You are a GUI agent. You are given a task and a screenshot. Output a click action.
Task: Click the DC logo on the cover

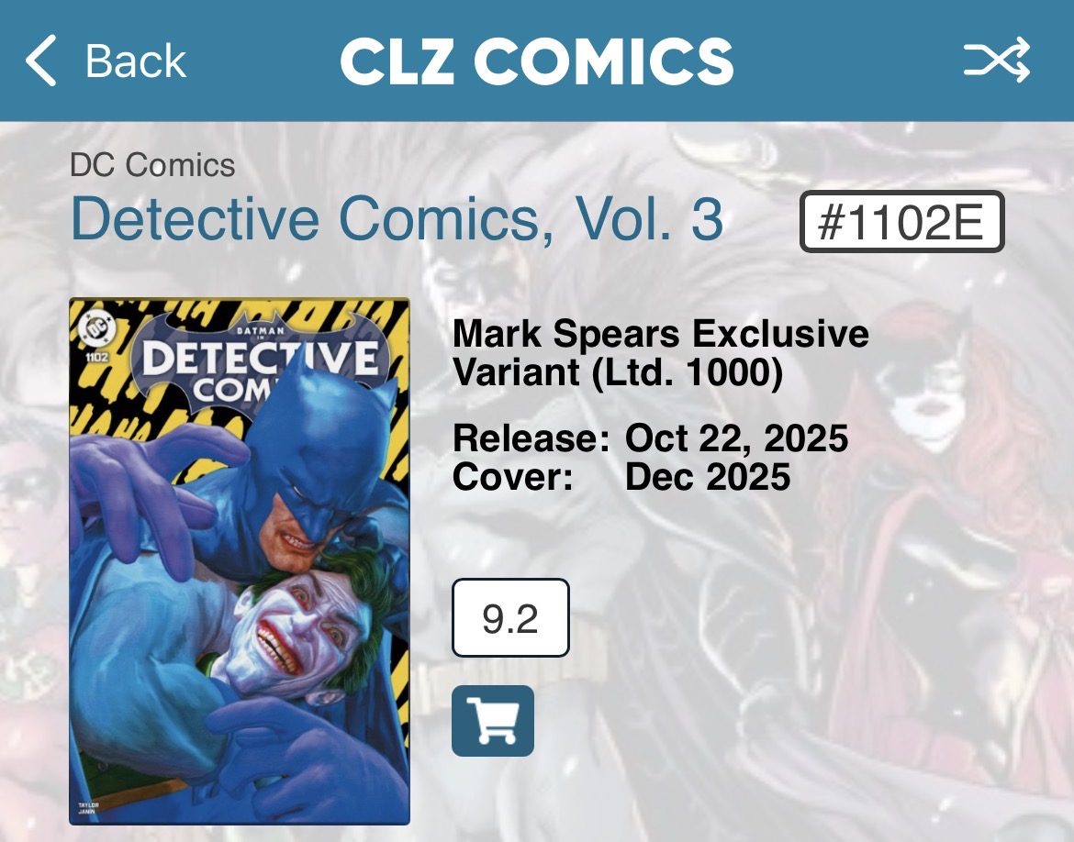coord(94,328)
